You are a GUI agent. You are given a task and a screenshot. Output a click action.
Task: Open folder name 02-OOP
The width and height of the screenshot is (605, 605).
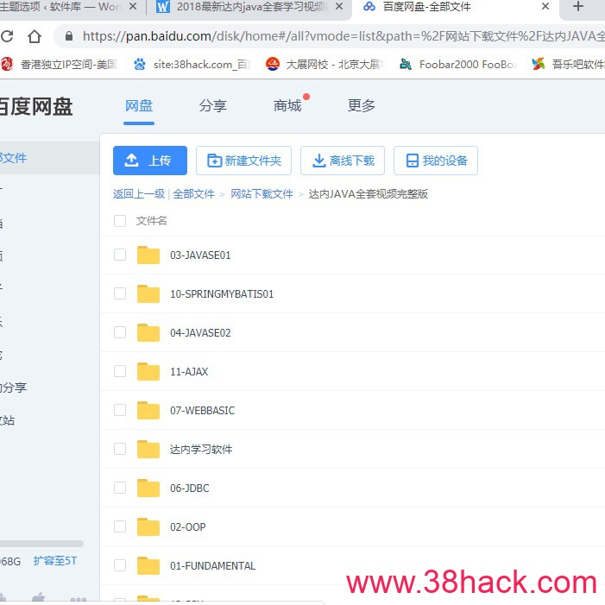(188, 527)
